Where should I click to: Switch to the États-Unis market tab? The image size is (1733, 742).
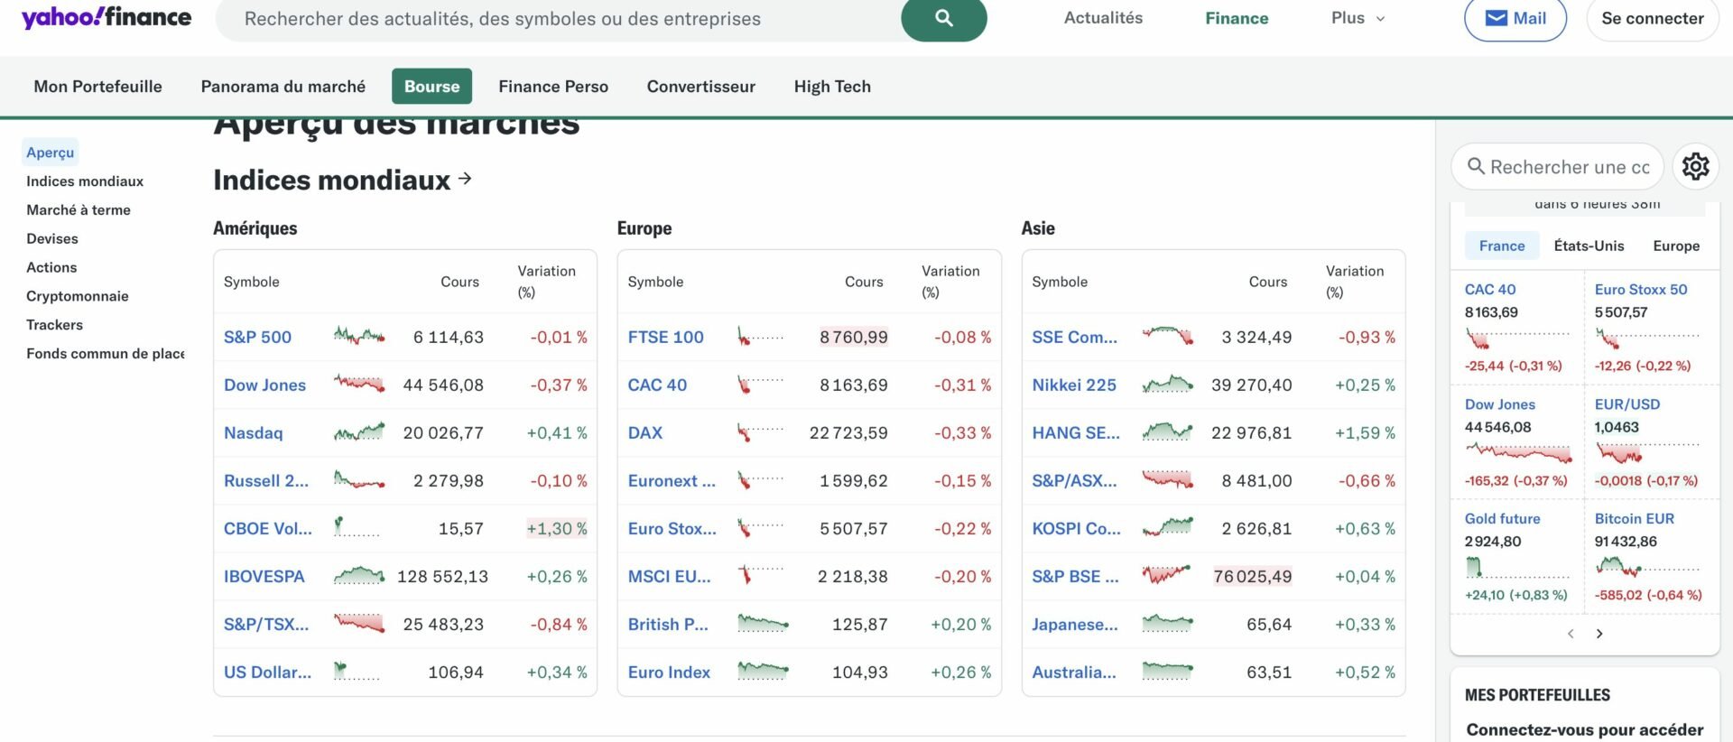(1589, 246)
